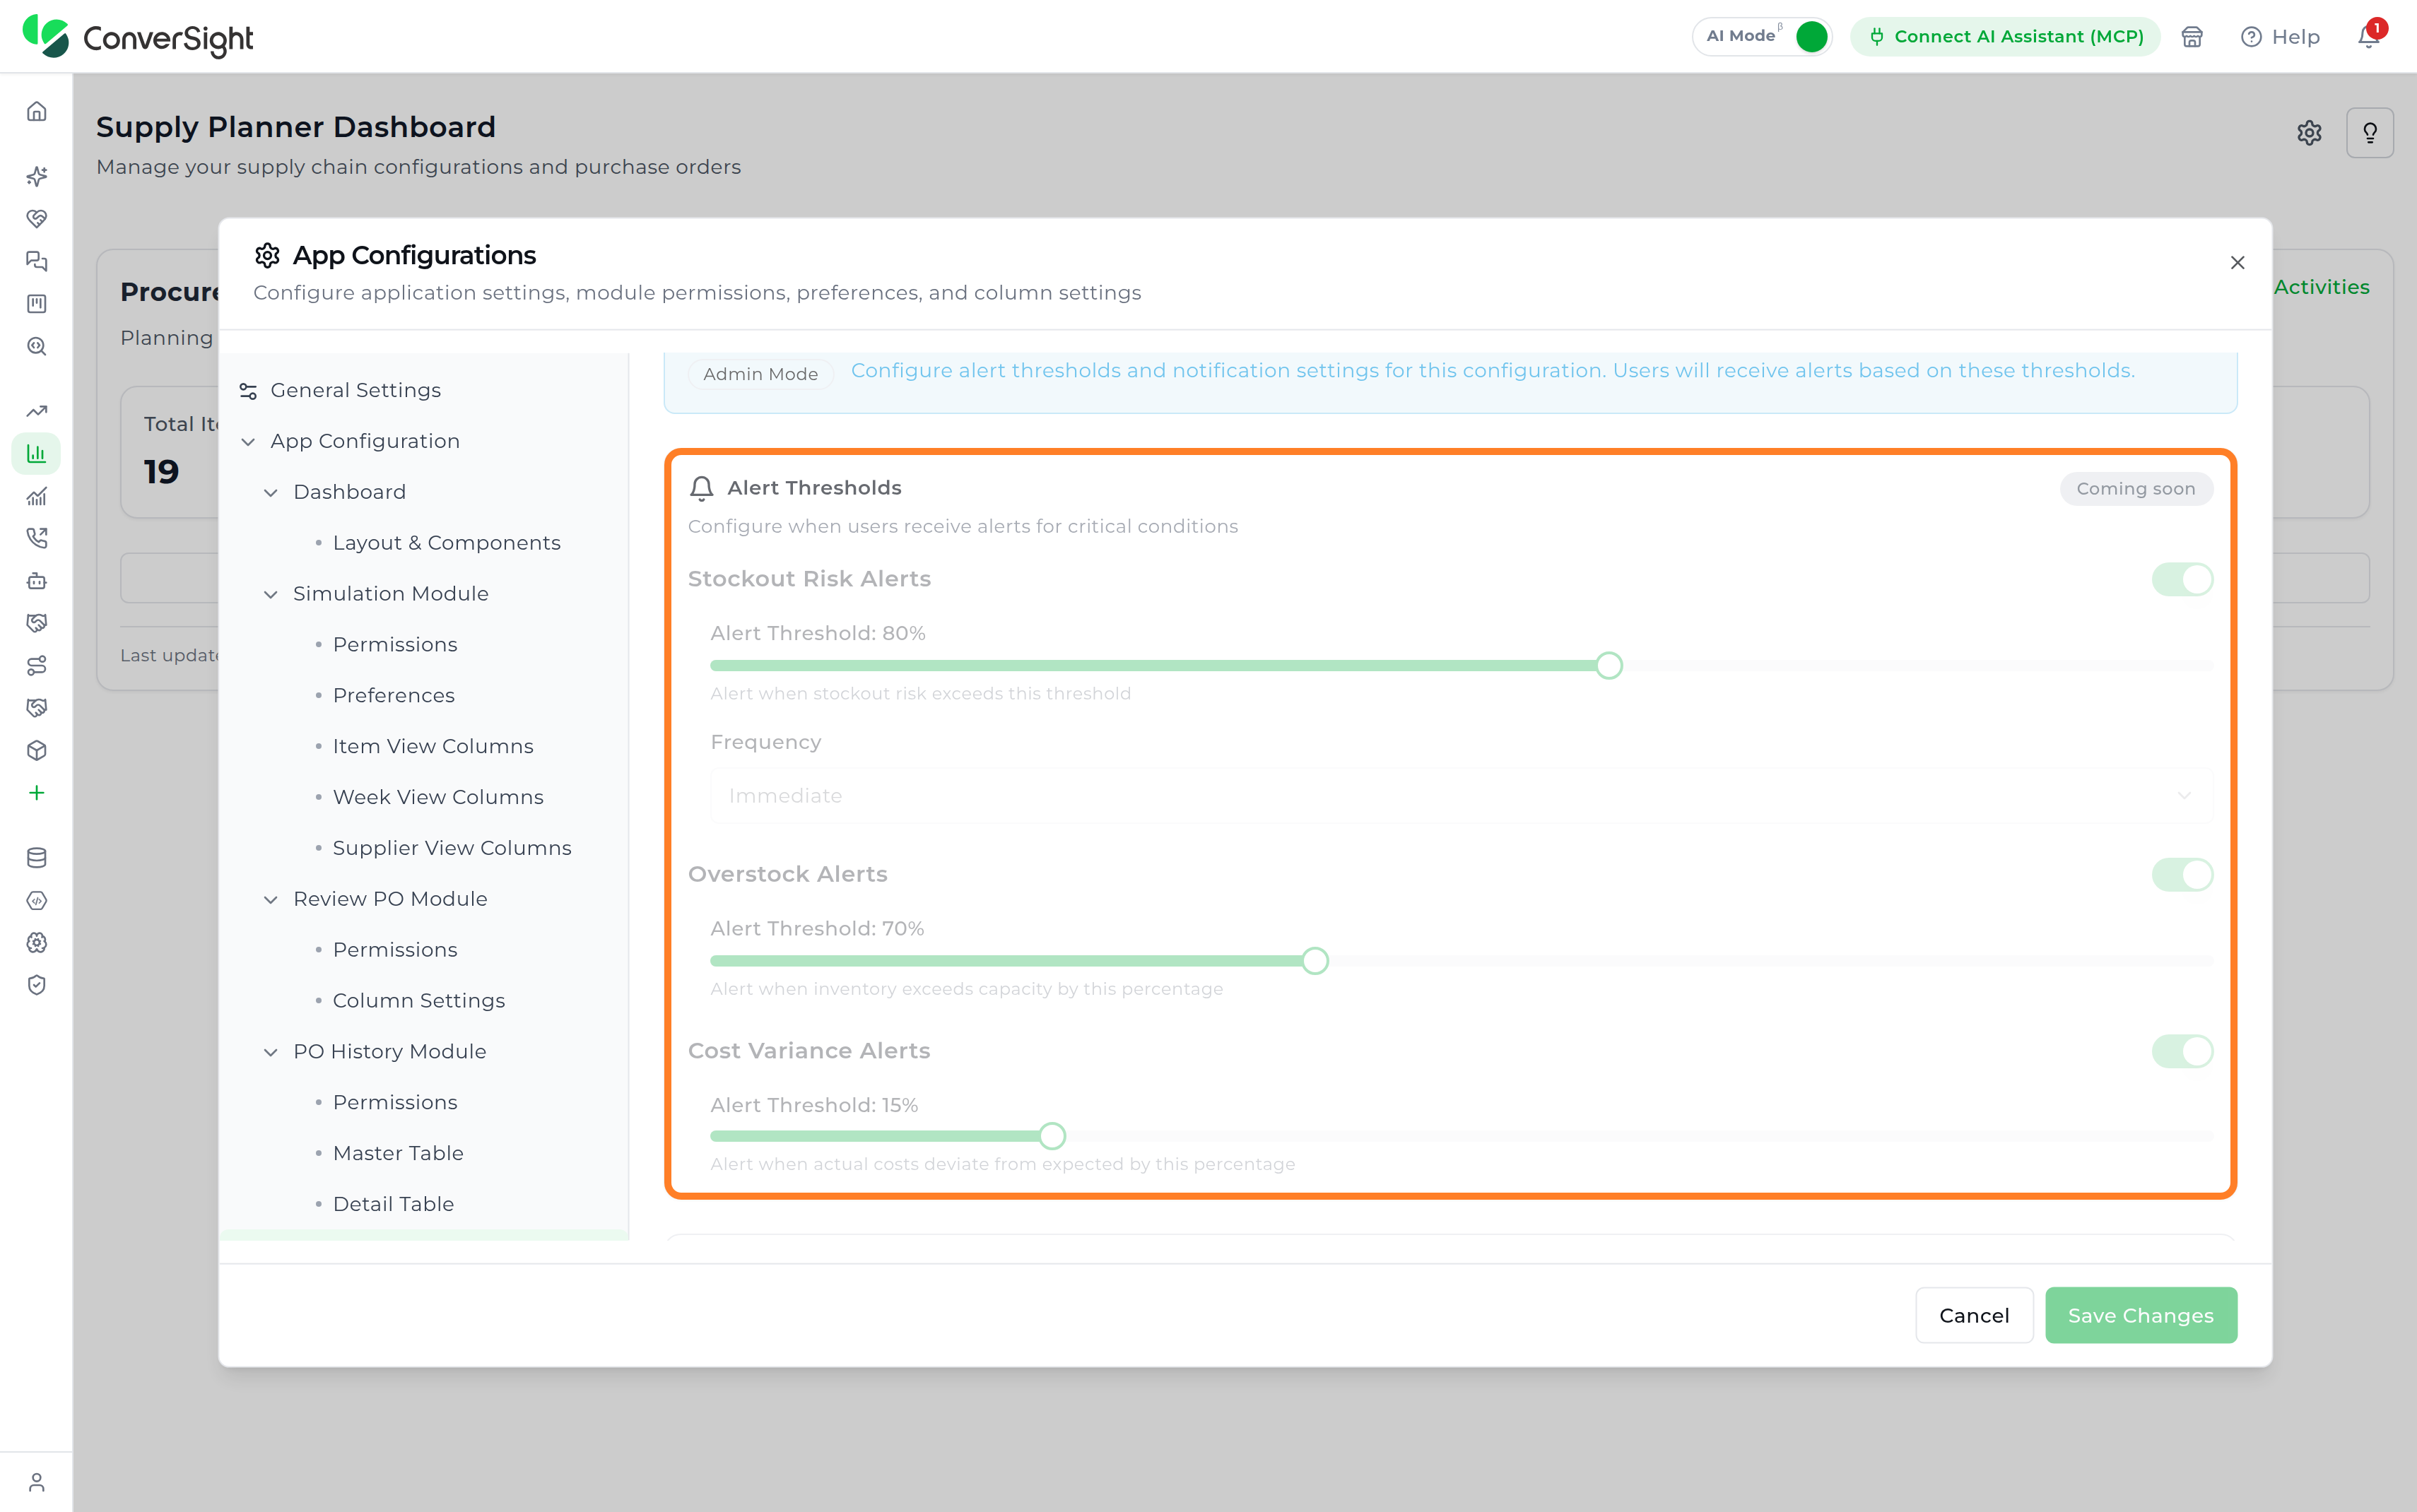
Task: Click the Save Changes button
Action: [2140, 1315]
